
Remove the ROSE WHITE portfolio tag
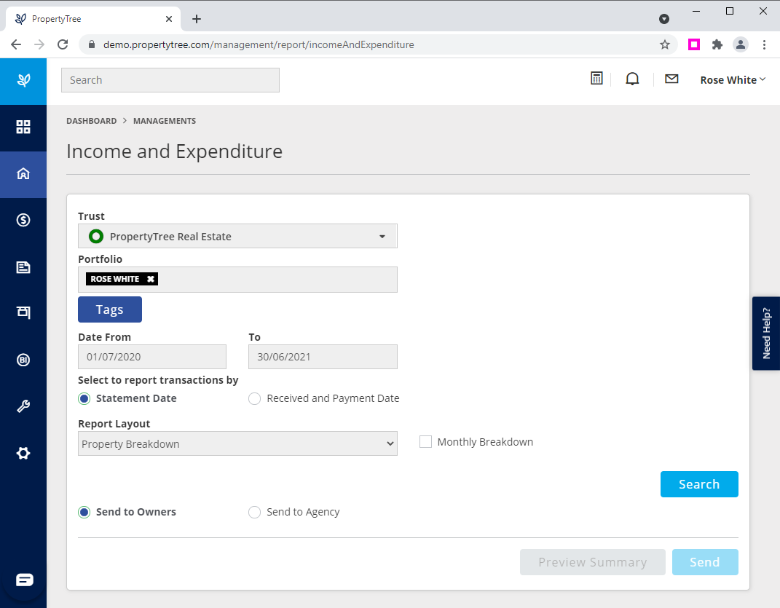pos(150,279)
